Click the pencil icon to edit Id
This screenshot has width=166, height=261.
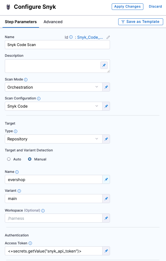[108, 37]
